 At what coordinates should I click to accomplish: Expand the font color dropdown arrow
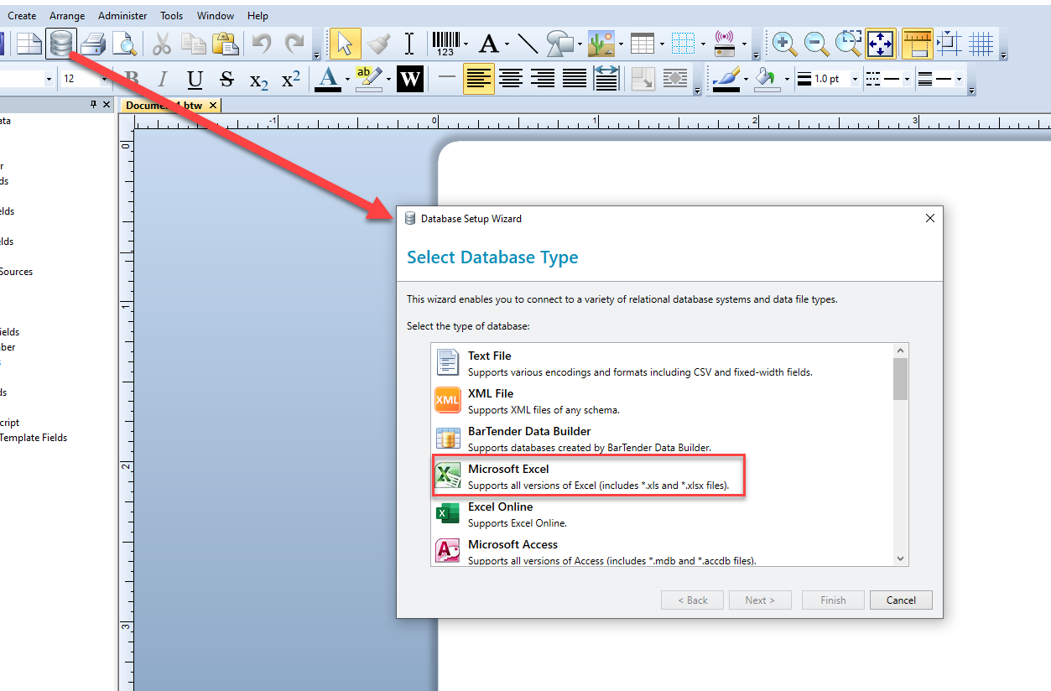[346, 79]
